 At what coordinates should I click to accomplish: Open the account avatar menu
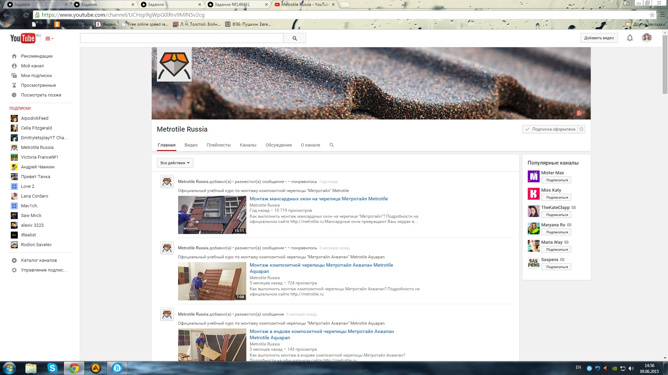(x=646, y=38)
